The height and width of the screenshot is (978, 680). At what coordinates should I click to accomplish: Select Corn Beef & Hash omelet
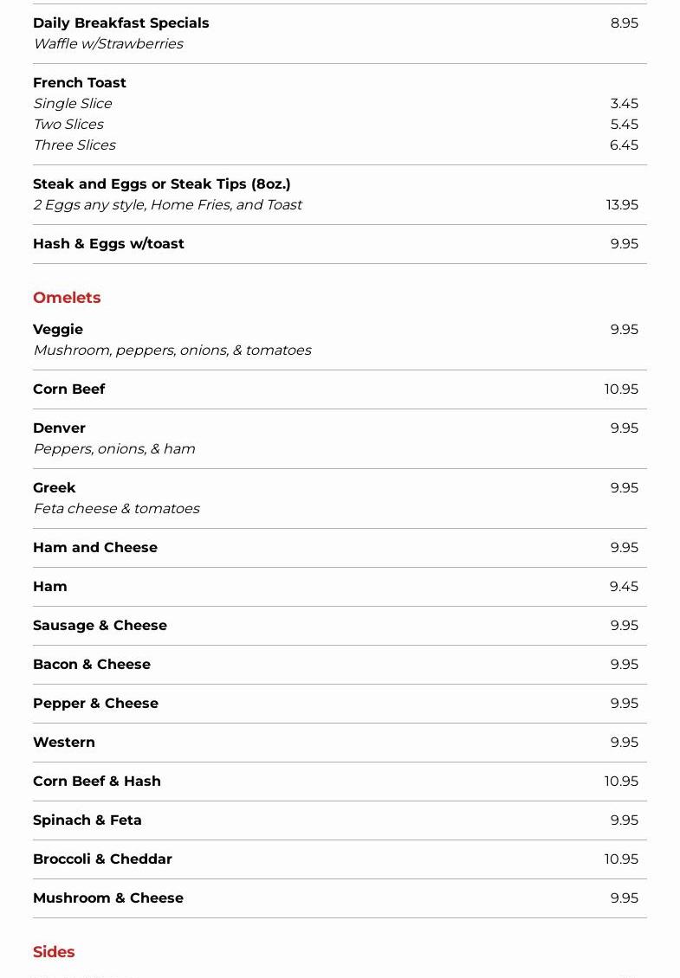pyautogui.click(x=97, y=782)
